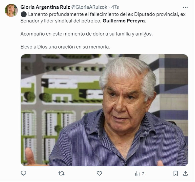Bookmark this tweet about Guillermo Pereyra

click(x=175, y=173)
